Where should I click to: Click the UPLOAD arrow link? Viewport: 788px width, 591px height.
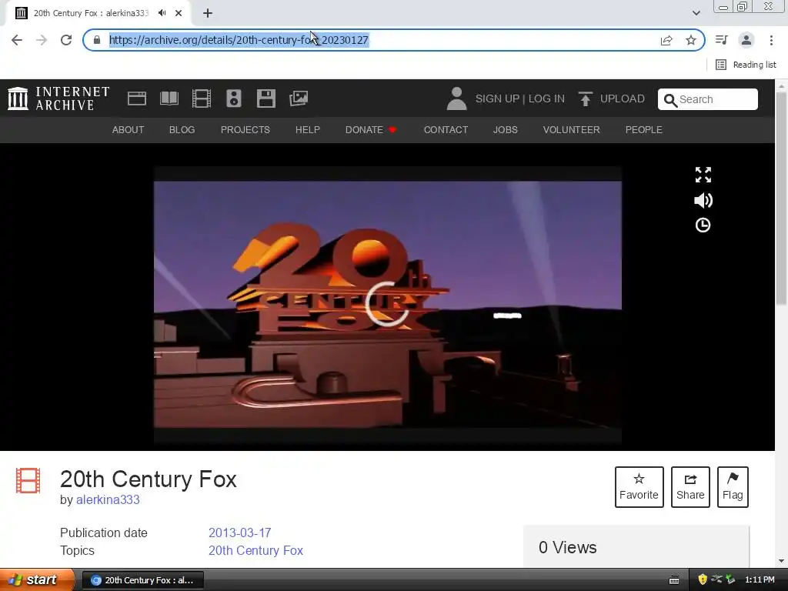click(x=611, y=98)
